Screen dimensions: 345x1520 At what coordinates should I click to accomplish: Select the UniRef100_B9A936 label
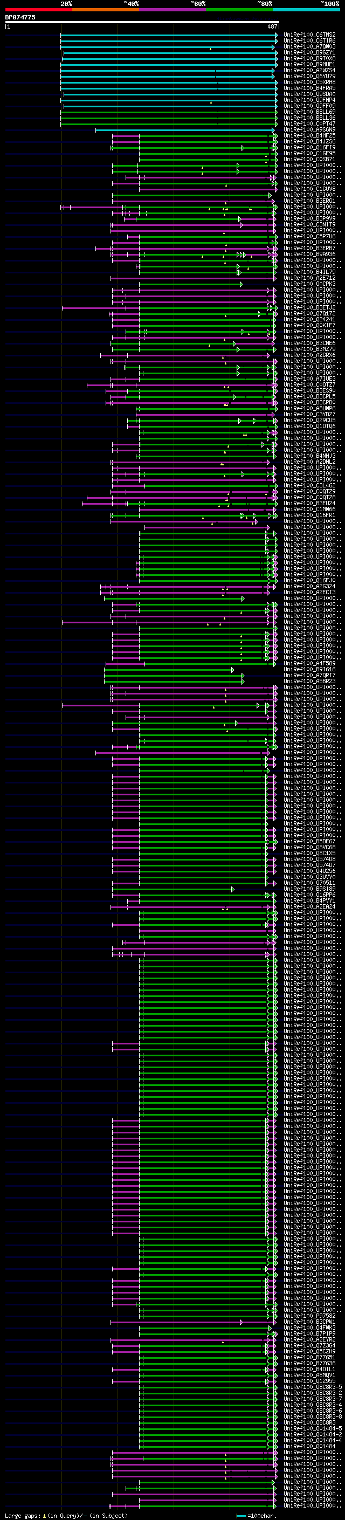click(x=309, y=255)
